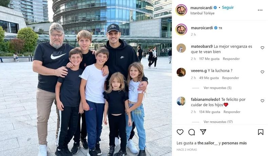This screenshot has height=156, width=268.
Task: Like veeero.g's comment heart
Action: point(262,72)
